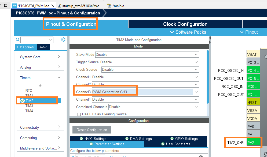The width and height of the screenshot is (267, 157).
Task: Select TIM3 in the Timers list
Action: coord(29,106)
